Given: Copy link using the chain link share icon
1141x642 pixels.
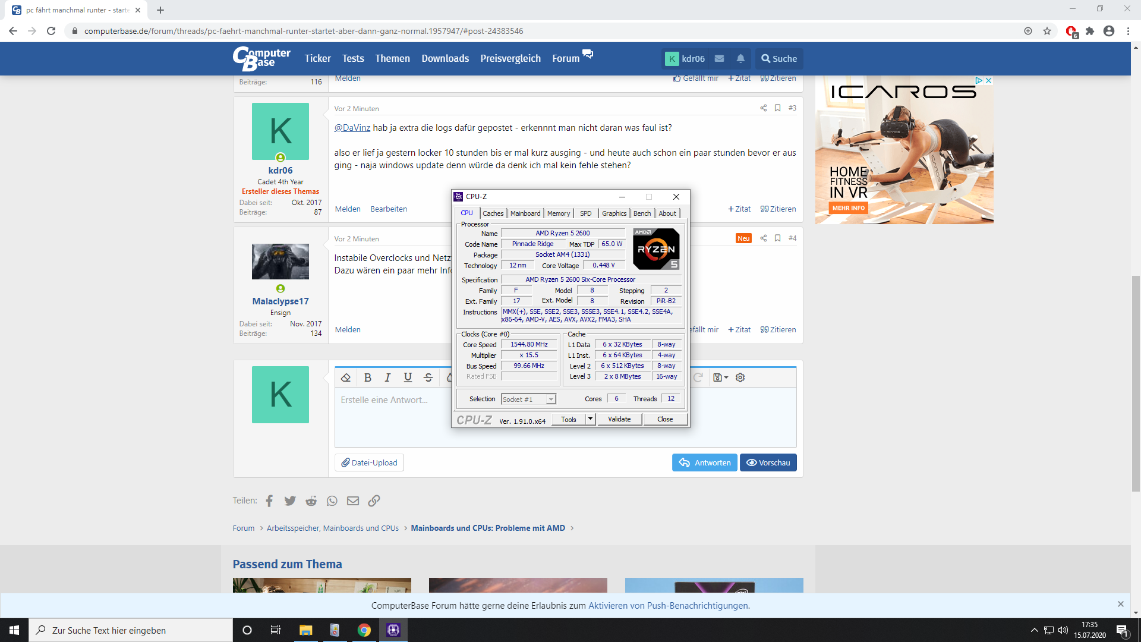Looking at the screenshot, I should (374, 501).
